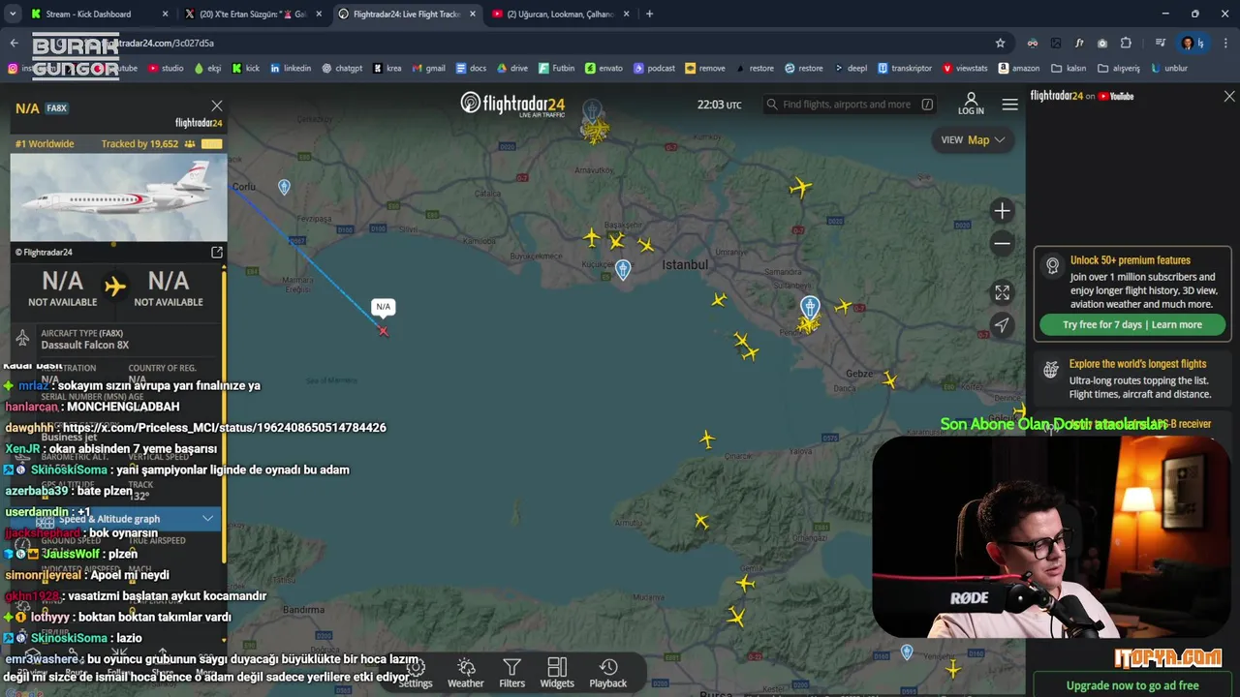
Task: Expand the kalsın bookmarks folder
Action: 1069,69
